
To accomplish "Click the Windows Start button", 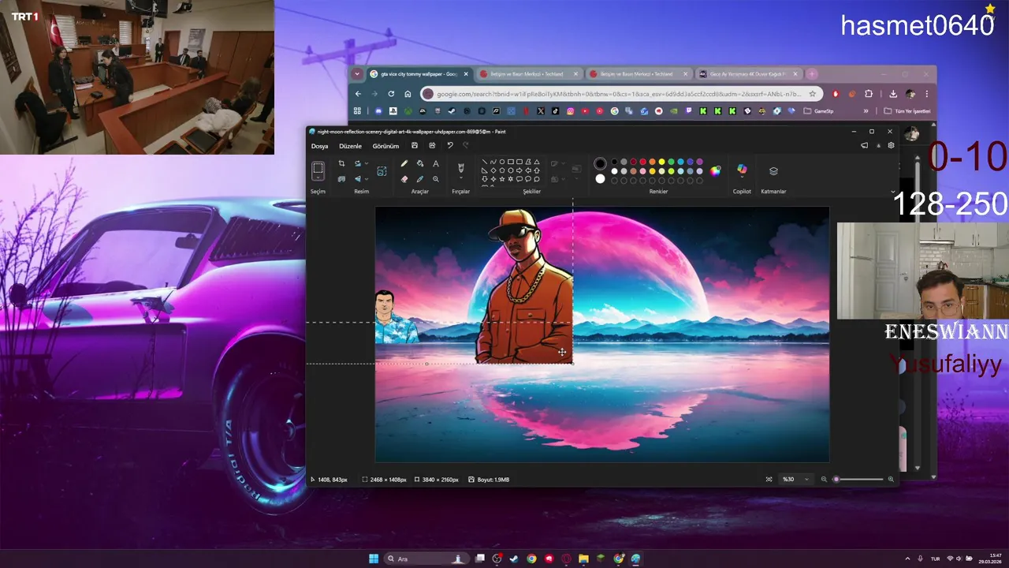I will coord(374,559).
